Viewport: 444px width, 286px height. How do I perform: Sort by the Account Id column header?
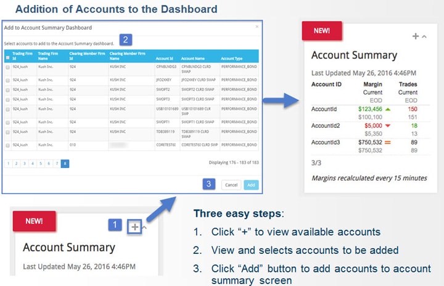(164, 59)
